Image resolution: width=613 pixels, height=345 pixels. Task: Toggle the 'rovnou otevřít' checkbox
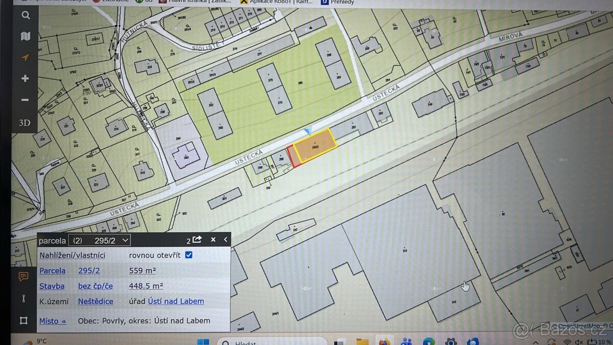188,255
